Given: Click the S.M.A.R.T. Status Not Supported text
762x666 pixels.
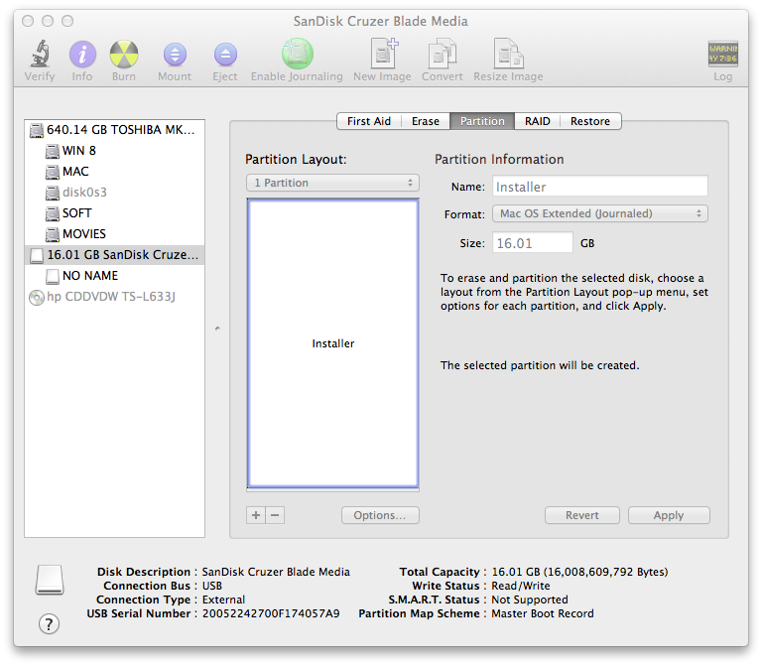Looking at the screenshot, I should (x=530, y=599).
